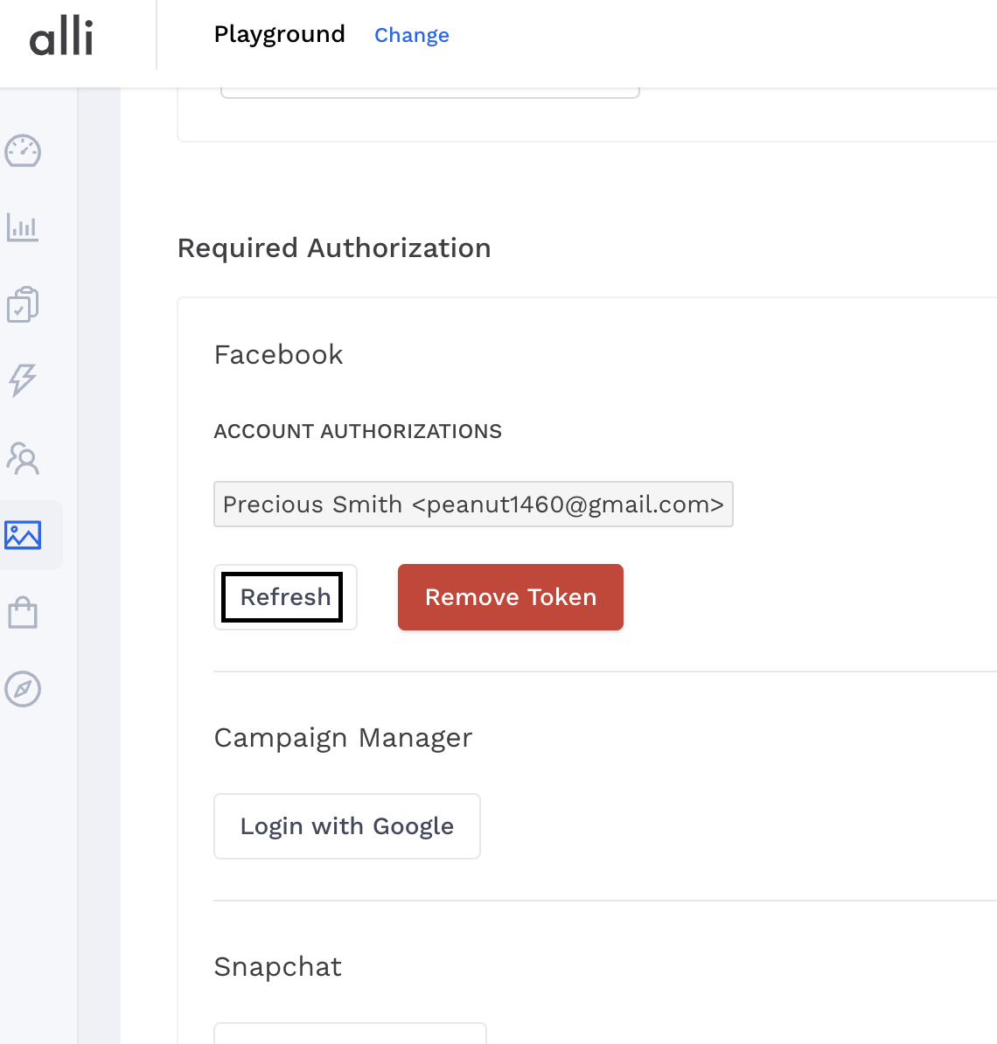
Task: Click the red Remove Token button
Action: click(x=511, y=597)
